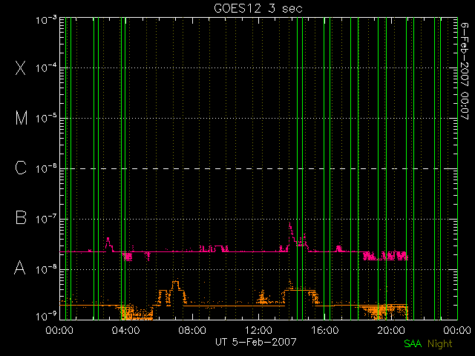475x356 pixels.
Task: Click the orange flux bump near 12:00
Action: coord(263,297)
